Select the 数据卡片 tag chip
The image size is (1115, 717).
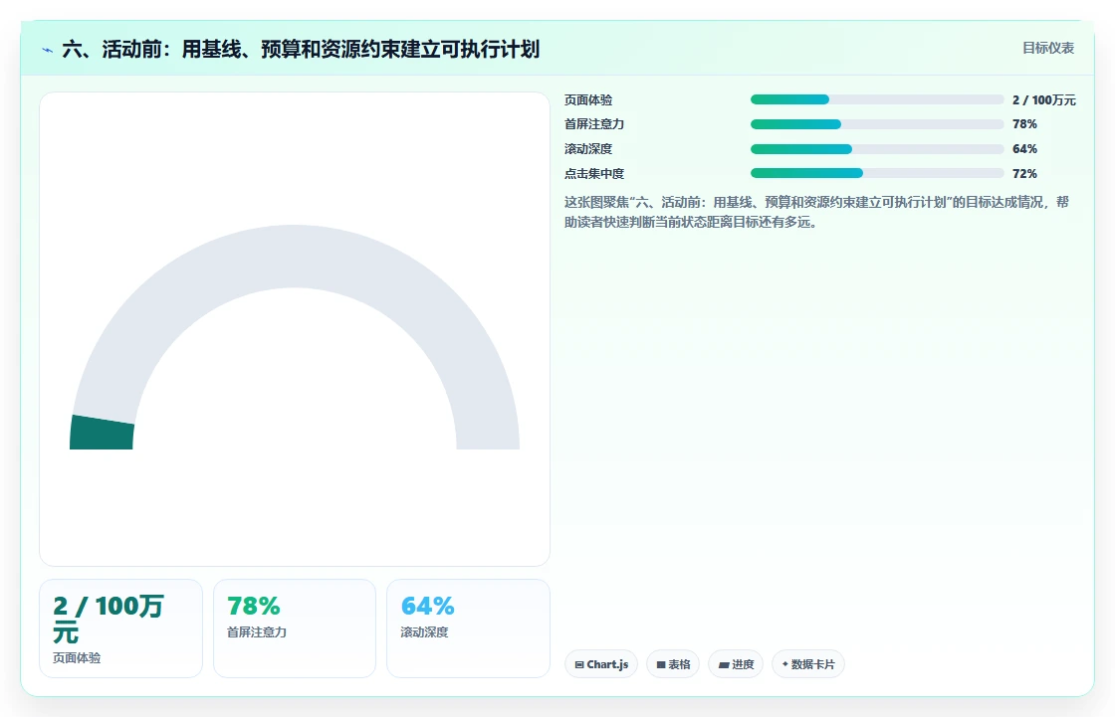[x=807, y=664]
